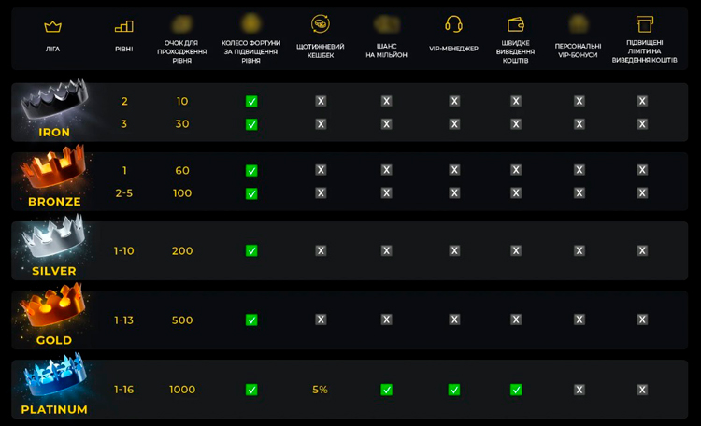The width and height of the screenshot is (701, 426).
Task: Click the green checkmark in Silver row
Action: tap(251, 250)
